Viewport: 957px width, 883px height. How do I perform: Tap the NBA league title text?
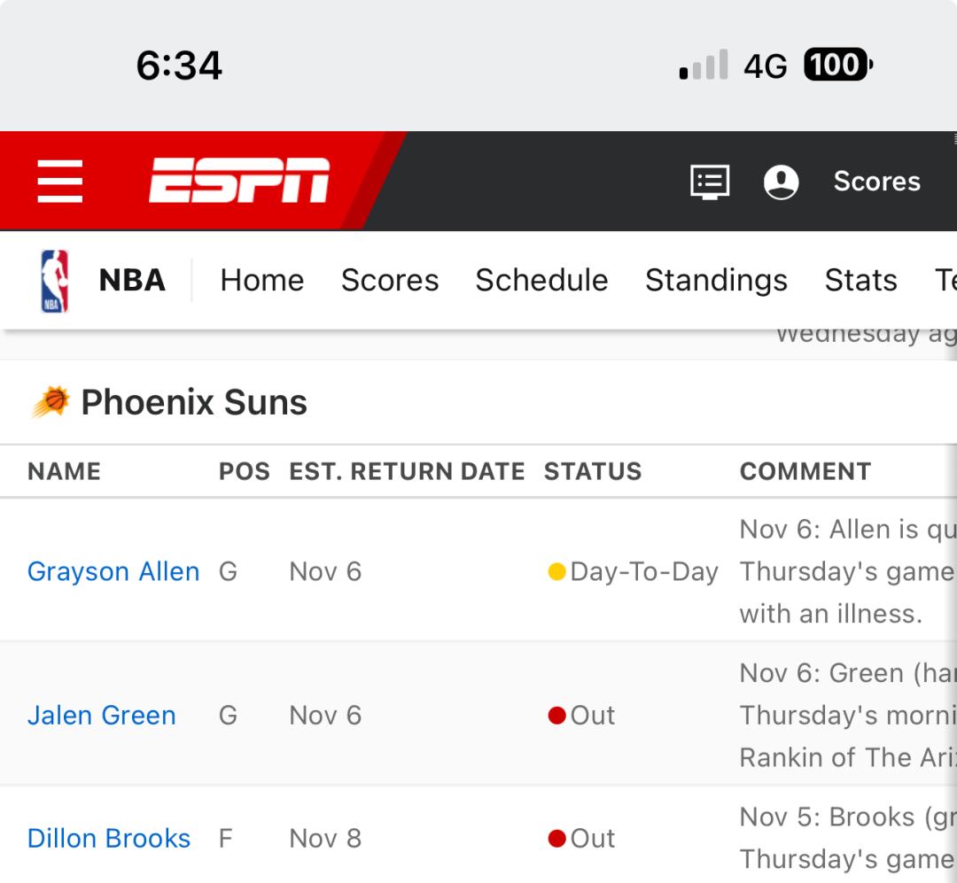(x=132, y=281)
